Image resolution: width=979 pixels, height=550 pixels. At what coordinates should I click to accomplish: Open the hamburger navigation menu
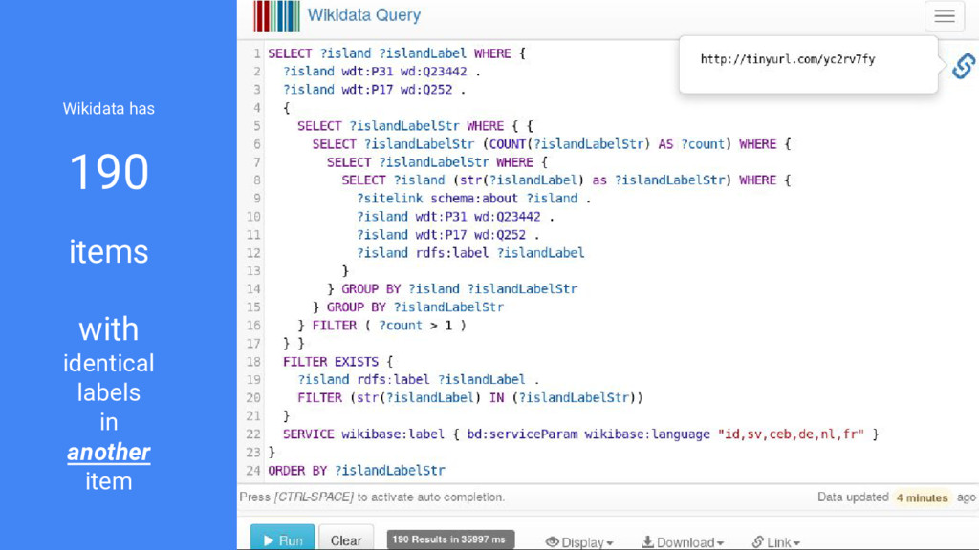pos(944,16)
